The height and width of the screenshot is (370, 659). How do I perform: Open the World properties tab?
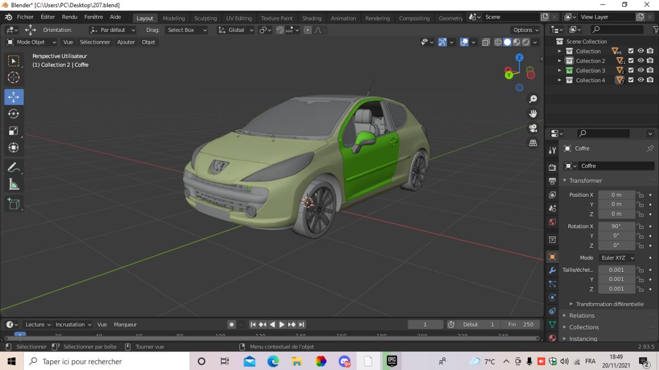coord(552,222)
